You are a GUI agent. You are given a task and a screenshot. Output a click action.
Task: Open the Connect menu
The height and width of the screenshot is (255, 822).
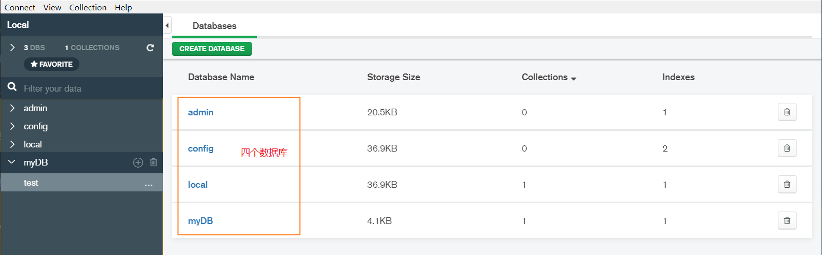(20, 7)
